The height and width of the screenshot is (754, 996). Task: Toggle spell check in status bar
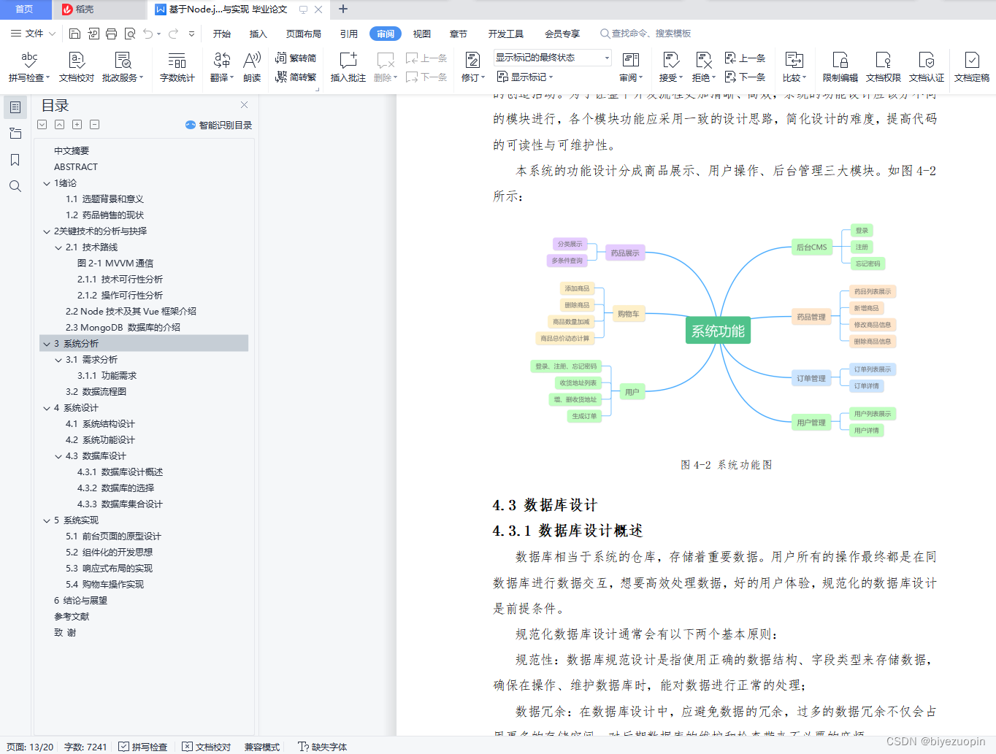143,747
